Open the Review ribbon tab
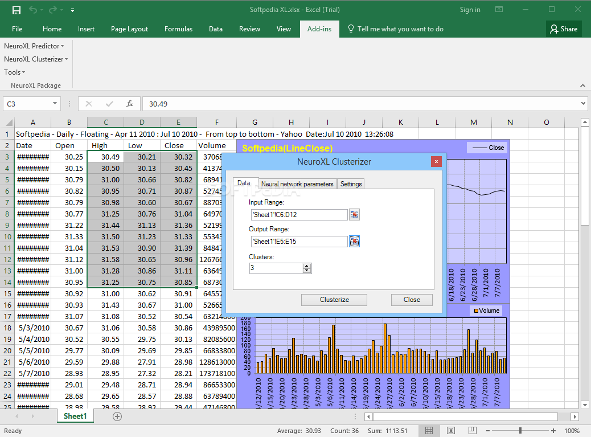This screenshot has width=591, height=437. (249, 29)
